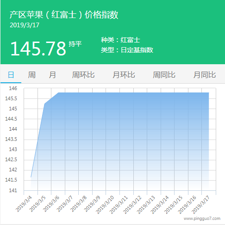Click the 2019/3/17 axis label

click(x=200, y=205)
